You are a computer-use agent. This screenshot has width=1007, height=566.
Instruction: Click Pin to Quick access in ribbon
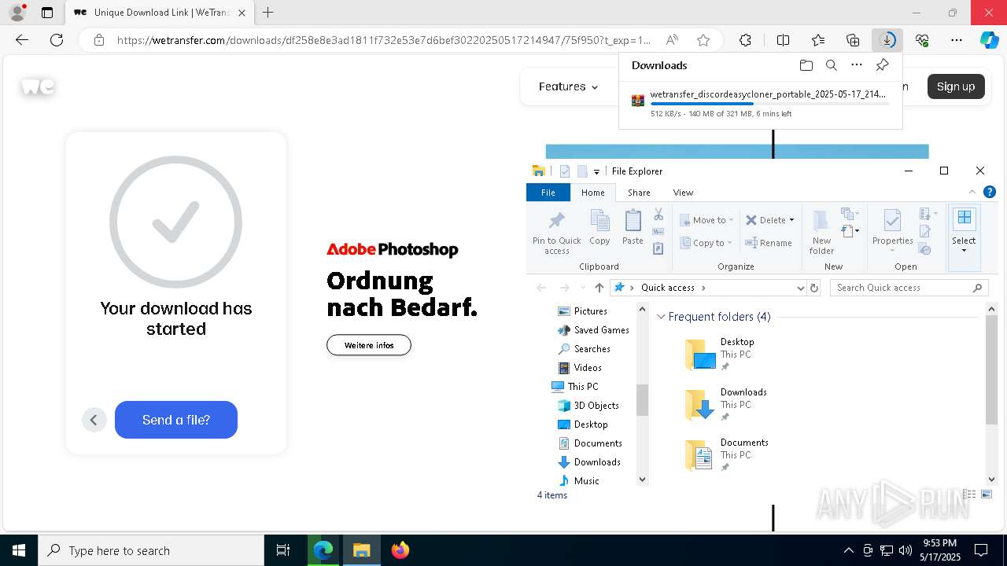(x=556, y=232)
